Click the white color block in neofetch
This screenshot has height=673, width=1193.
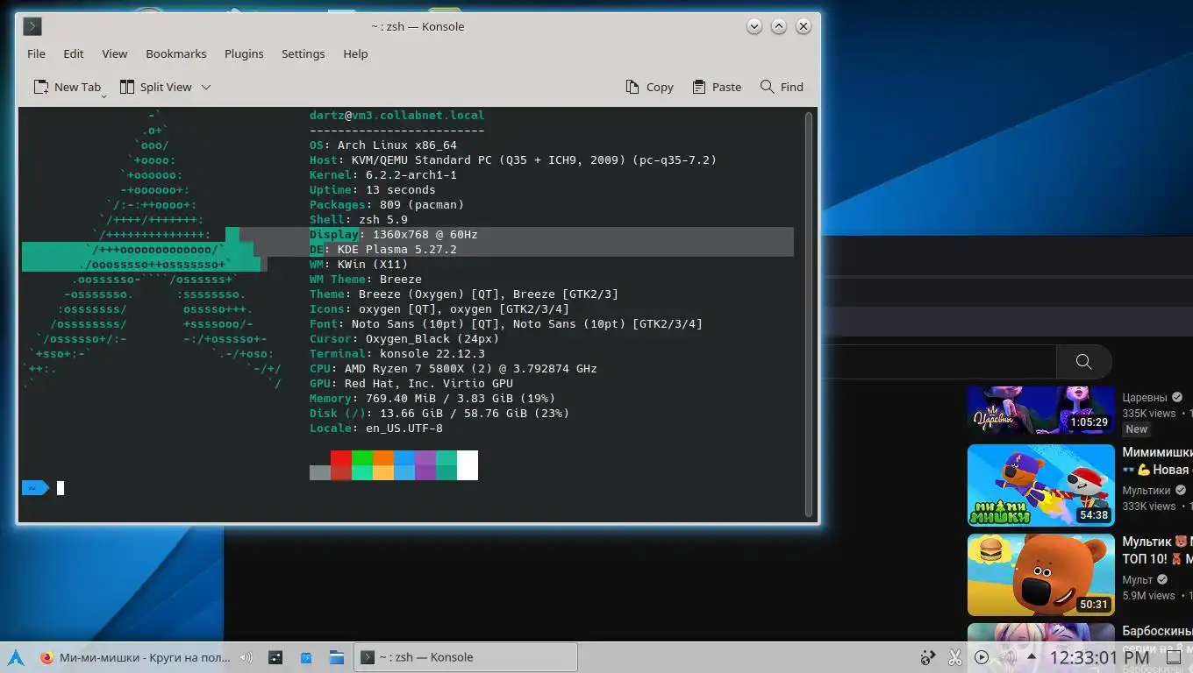point(468,465)
